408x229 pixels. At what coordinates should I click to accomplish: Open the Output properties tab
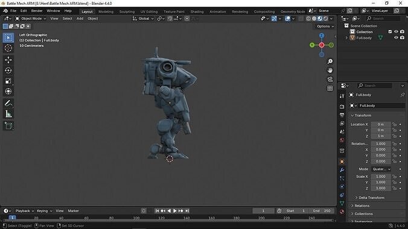click(342, 115)
